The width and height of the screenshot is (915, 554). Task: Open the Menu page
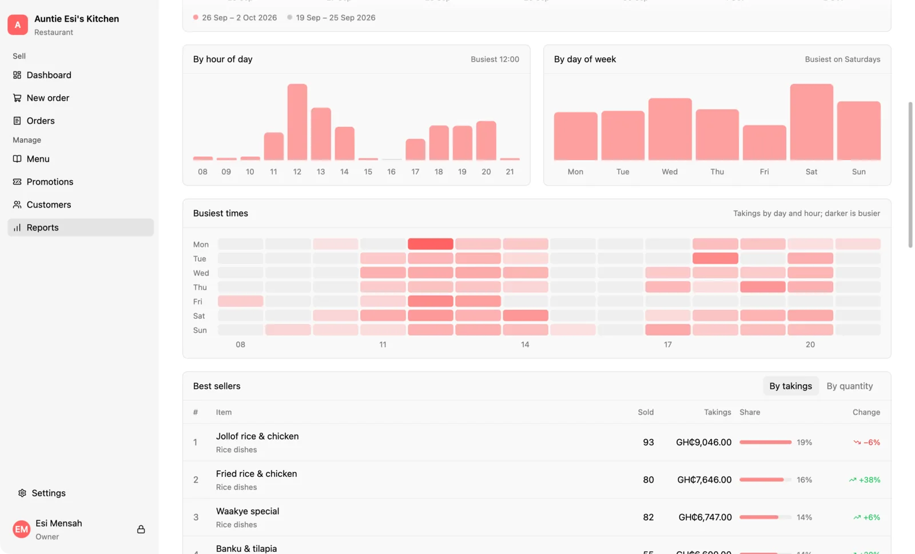click(x=81, y=159)
